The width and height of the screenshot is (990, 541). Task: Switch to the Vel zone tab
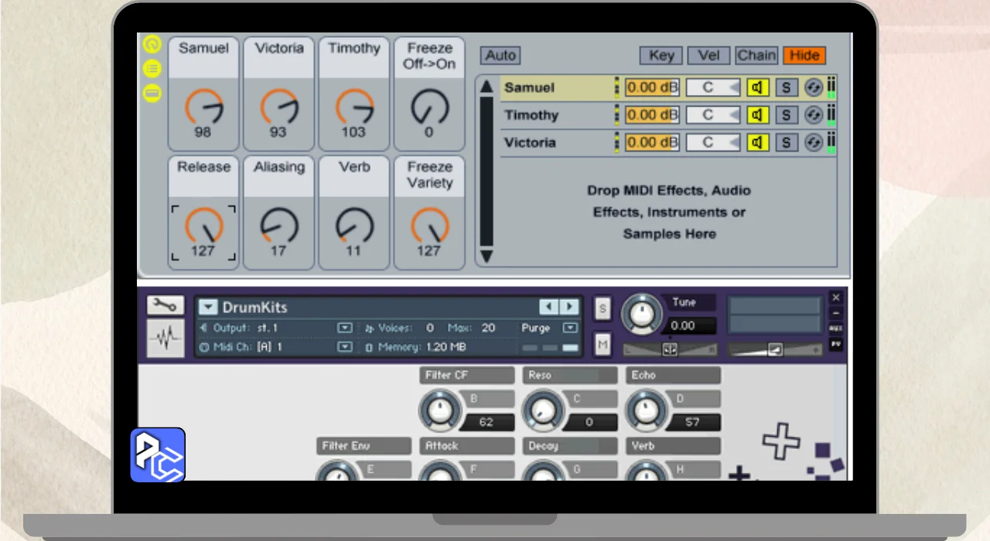[708, 56]
